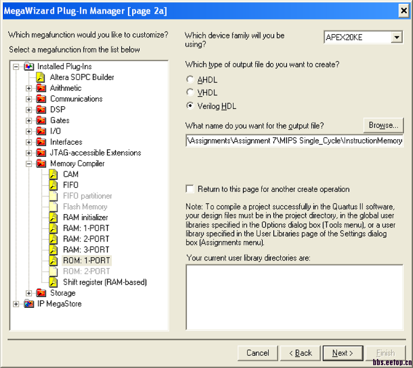413x368 pixels.
Task: Click the Storage folder icon
Action: coord(41,293)
